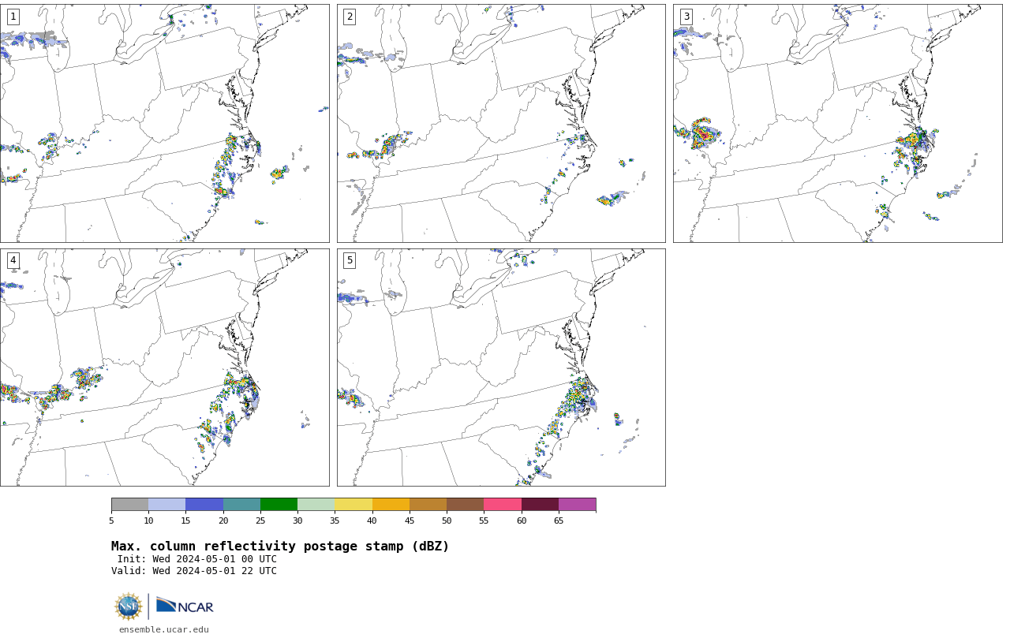Select the purple 65+ dBZ swatch

[577, 505]
